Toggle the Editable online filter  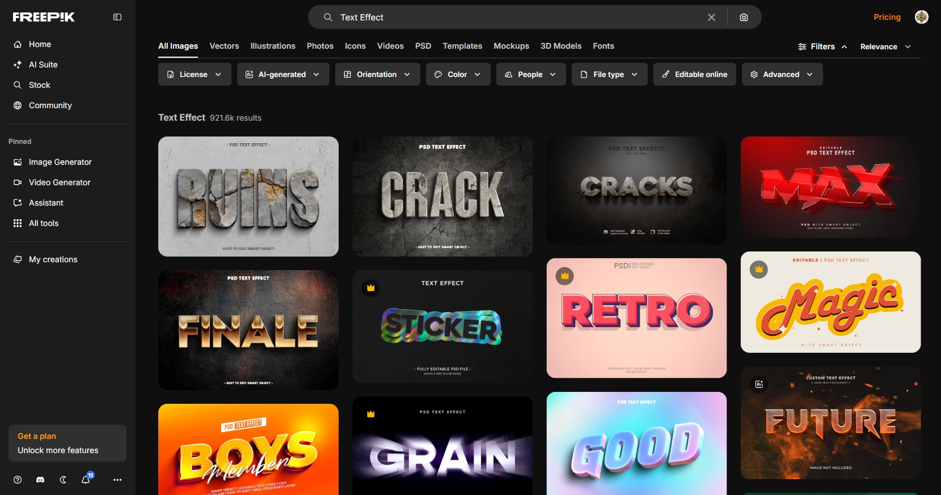[x=694, y=74]
